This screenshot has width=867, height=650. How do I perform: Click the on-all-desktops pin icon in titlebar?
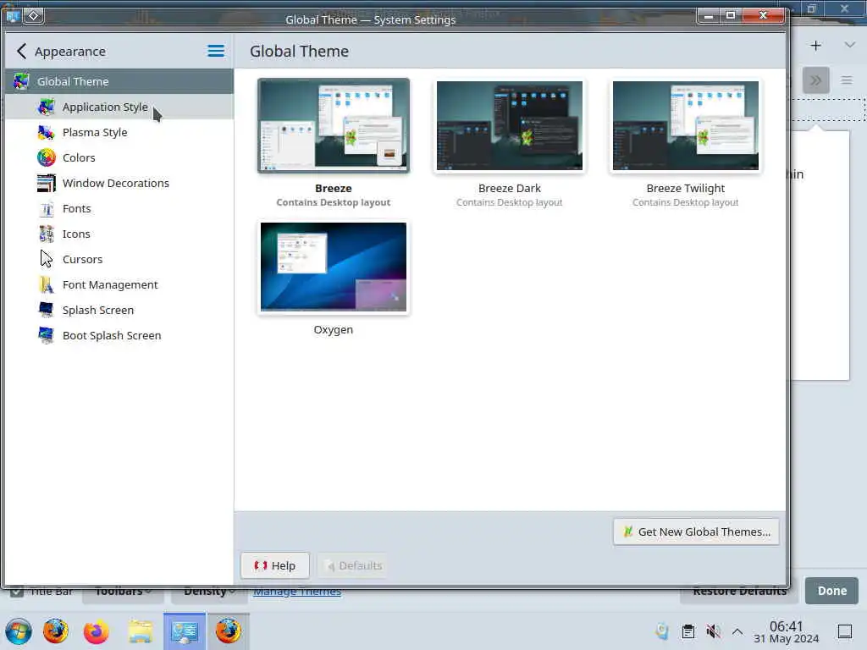[x=33, y=16]
